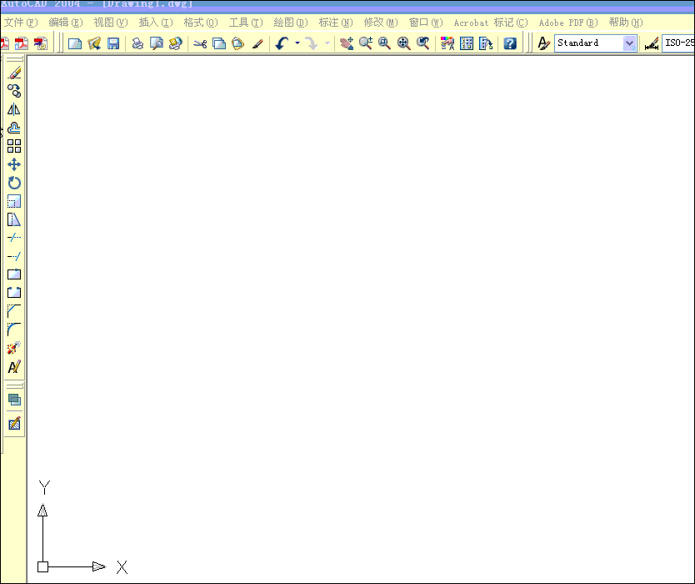The height and width of the screenshot is (584, 695).
Task: Open the text edit tool in left toolbar
Action: (14, 367)
